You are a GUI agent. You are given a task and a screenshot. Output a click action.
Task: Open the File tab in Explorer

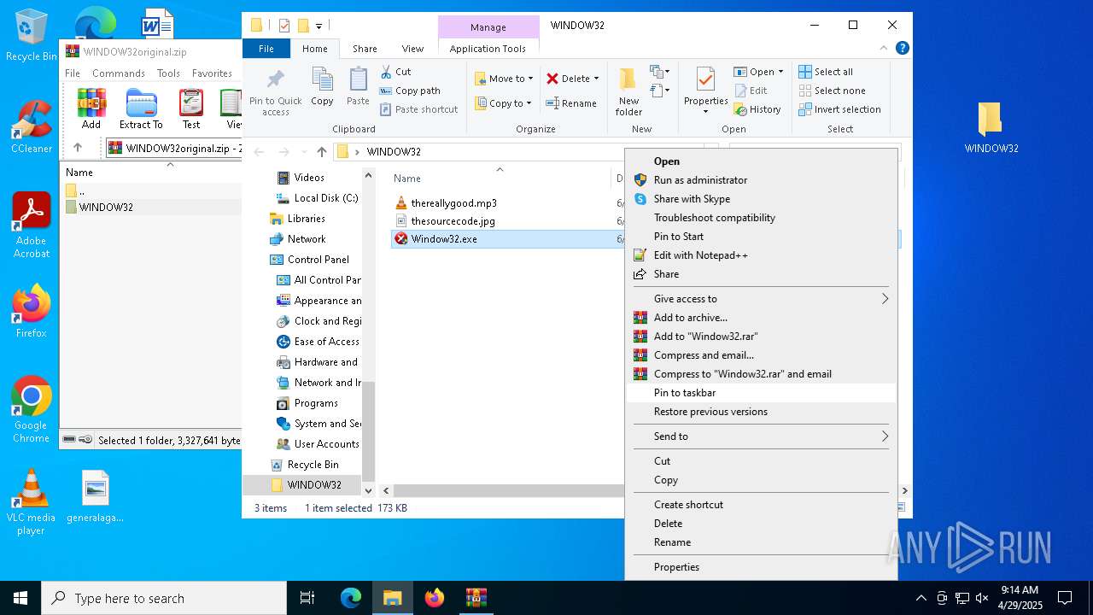266,49
